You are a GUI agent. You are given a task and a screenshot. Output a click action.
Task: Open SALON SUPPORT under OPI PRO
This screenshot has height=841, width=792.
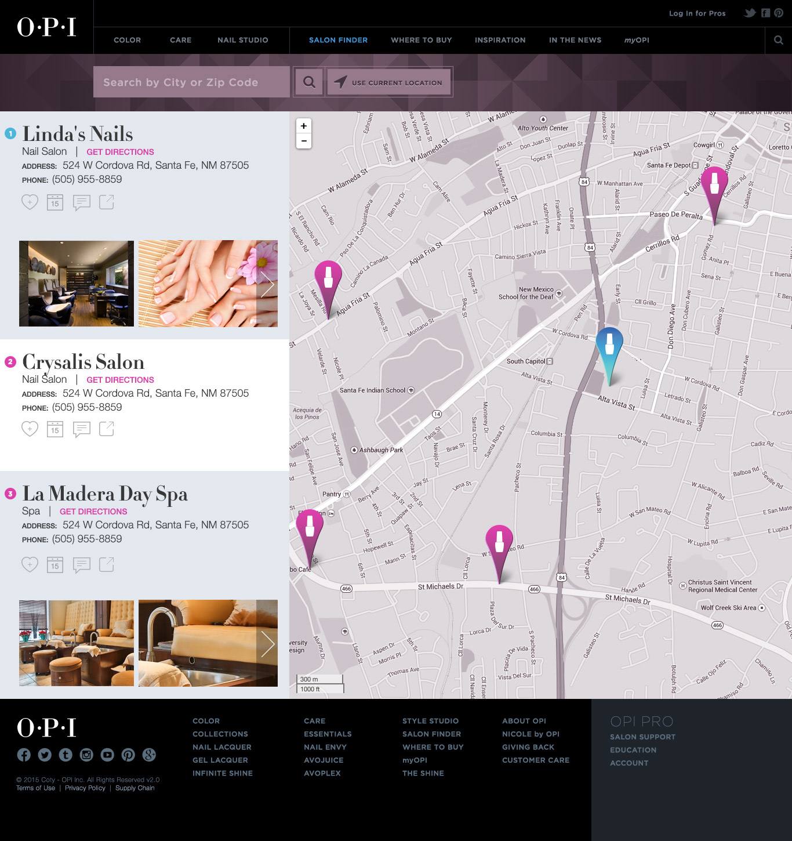tap(642, 737)
